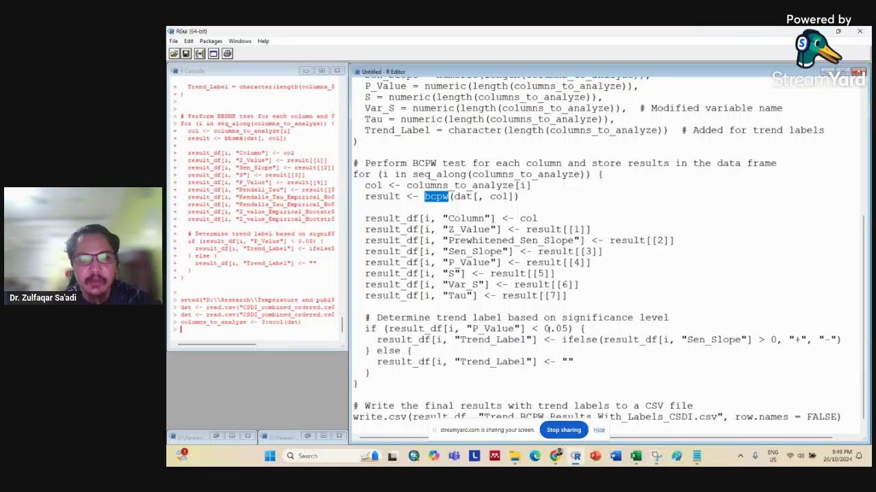Click result_df "Tau" assignment line
The image size is (876, 492).
click(x=465, y=295)
